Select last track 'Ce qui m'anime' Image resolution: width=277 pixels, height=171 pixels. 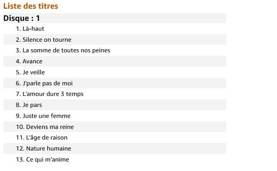tap(47, 159)
